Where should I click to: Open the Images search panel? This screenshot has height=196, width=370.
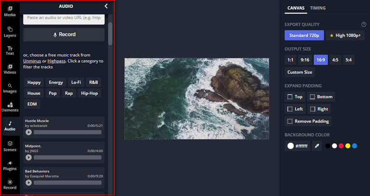[10, 88]
